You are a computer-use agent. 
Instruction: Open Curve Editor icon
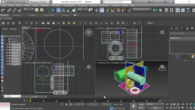(183, 10)
